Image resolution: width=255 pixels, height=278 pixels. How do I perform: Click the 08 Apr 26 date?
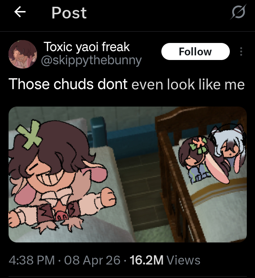(x=92, y=260)
